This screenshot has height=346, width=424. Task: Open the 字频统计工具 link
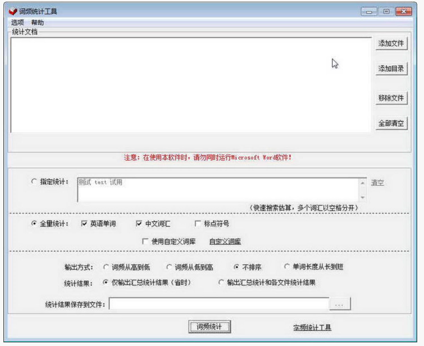(x=312, y=328)
